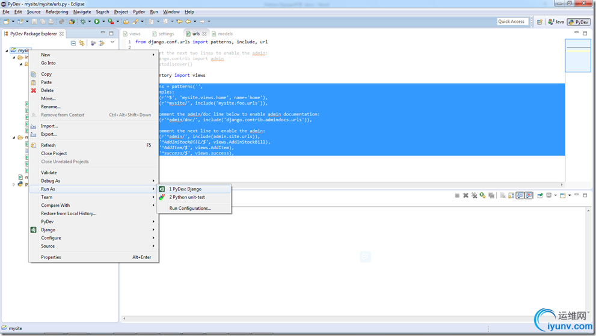Click the New wizard toolbar icon

coord(6,22)
